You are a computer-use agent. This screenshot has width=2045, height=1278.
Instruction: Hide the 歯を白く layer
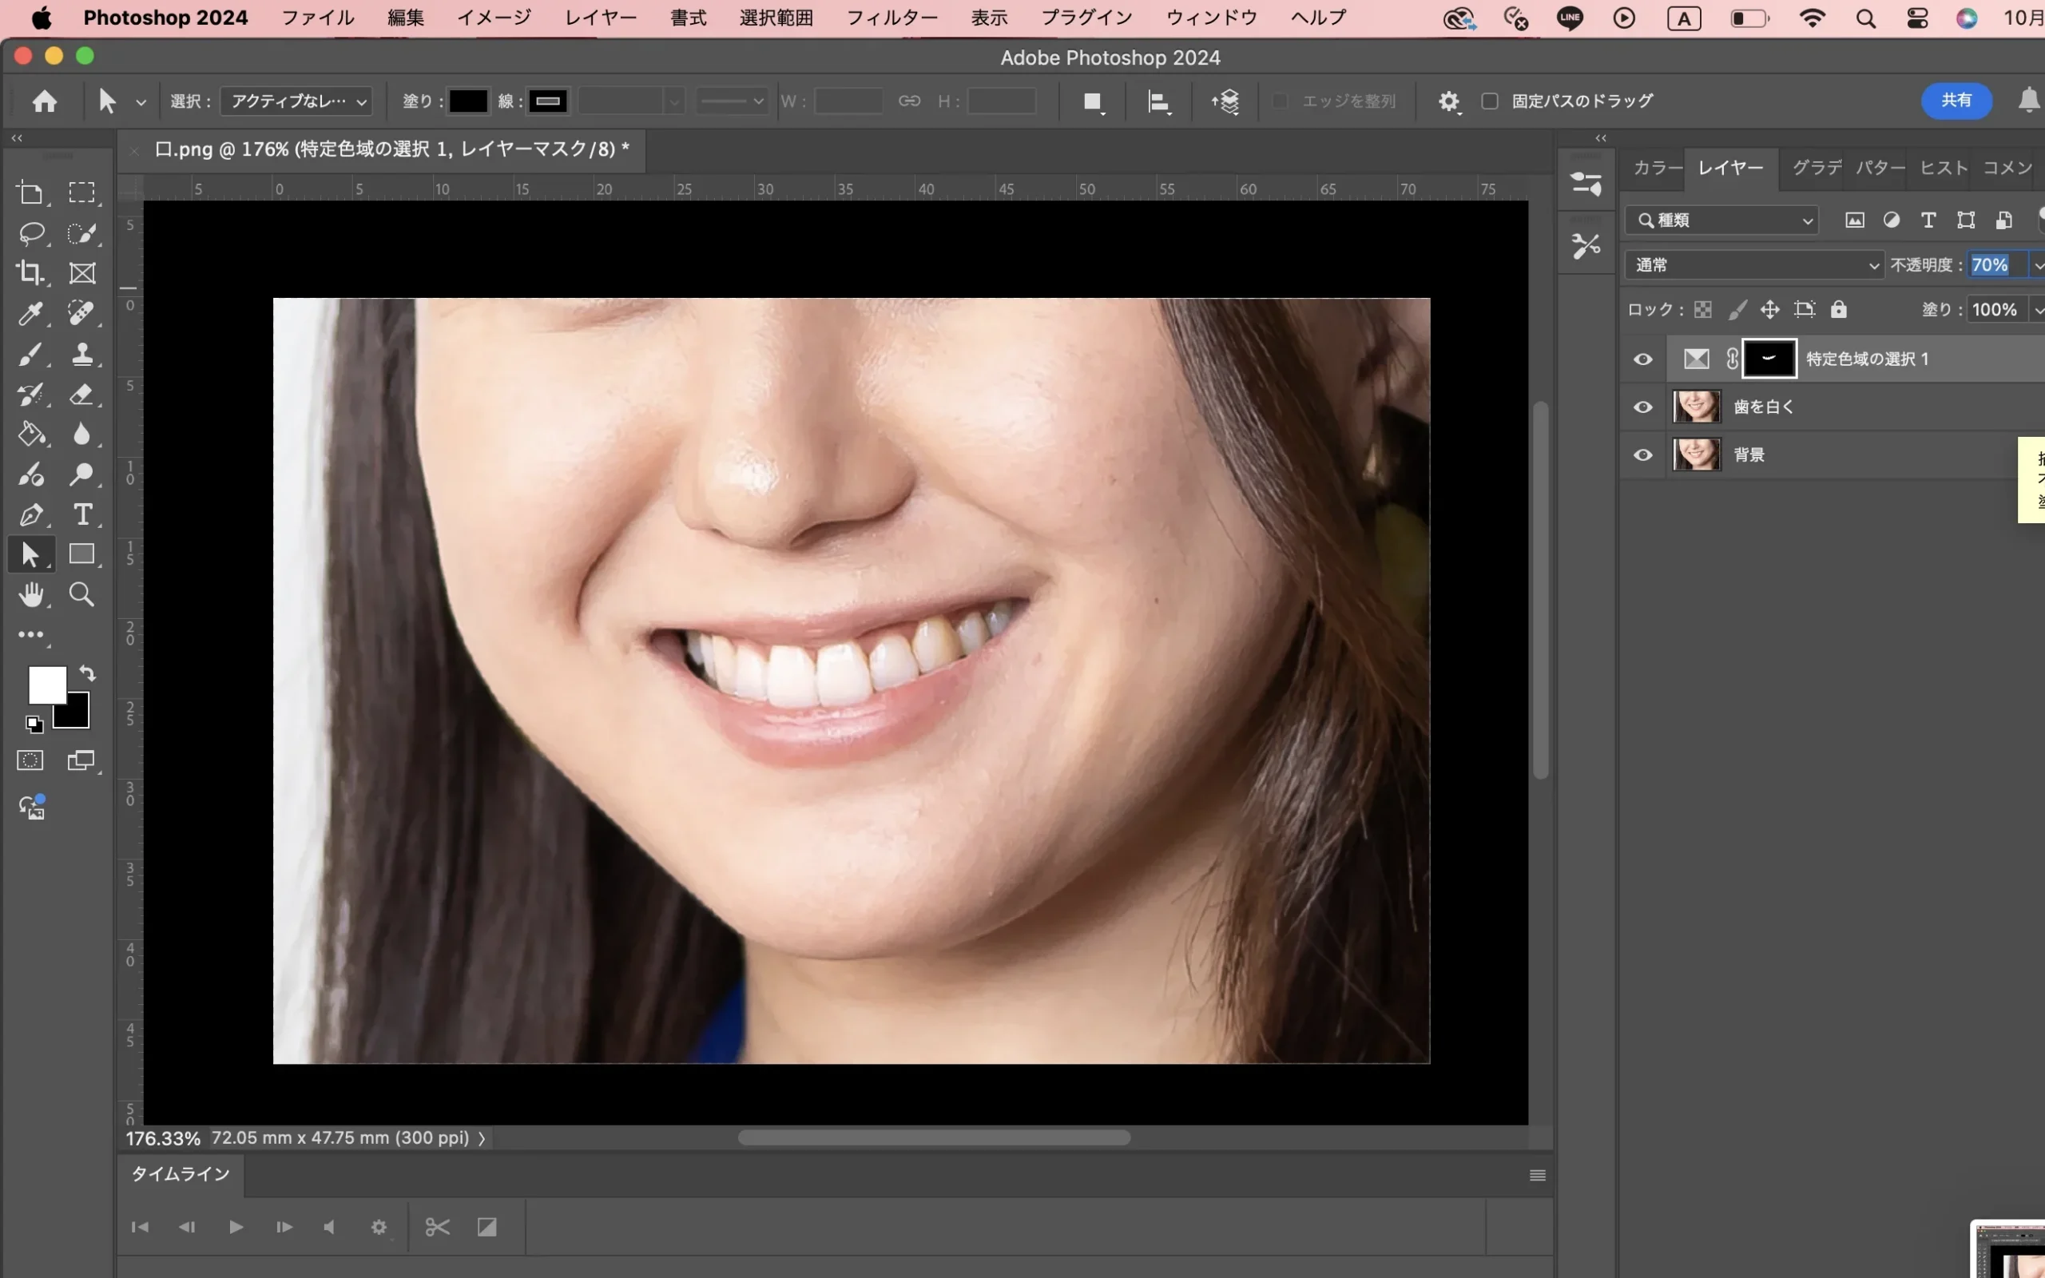(1642, 407)
